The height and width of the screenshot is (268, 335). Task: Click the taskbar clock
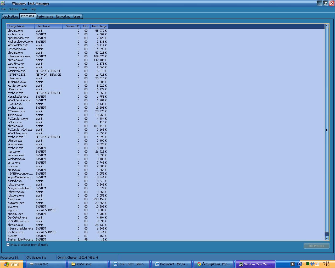click(x=326, y=264)
